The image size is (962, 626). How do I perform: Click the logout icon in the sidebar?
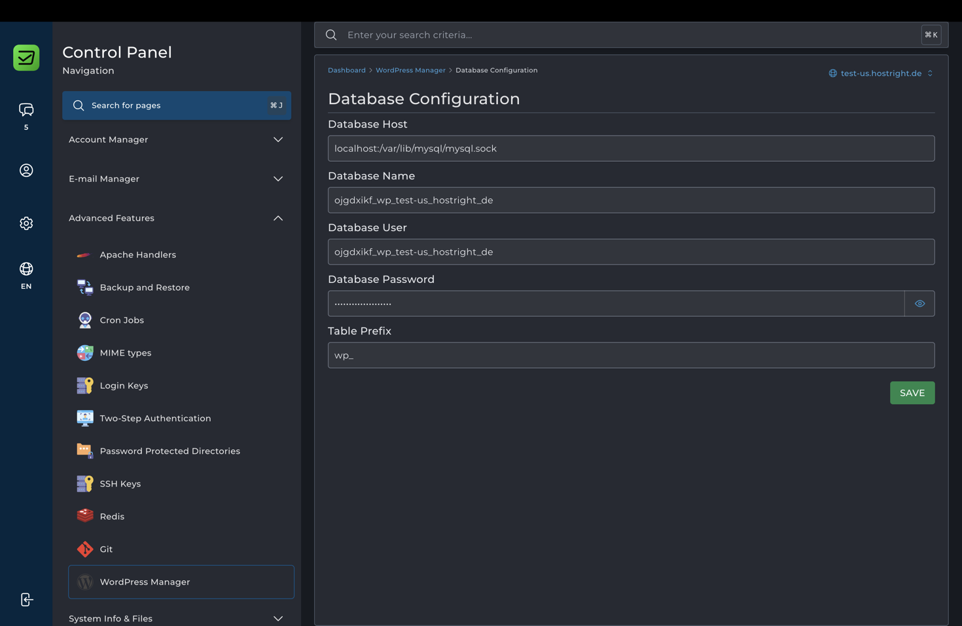[x=26, y=600]
